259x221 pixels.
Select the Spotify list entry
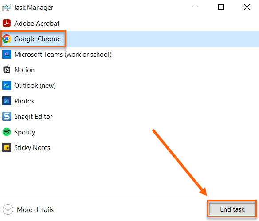(x=129, y=132)
